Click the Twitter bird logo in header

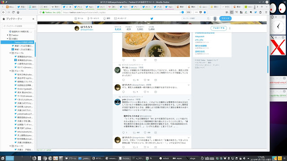click(x=152, y=18)
